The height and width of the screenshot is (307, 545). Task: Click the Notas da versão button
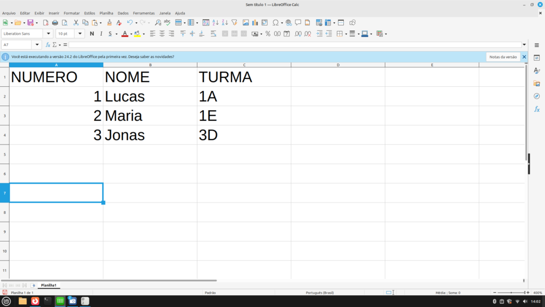[503, 56]
